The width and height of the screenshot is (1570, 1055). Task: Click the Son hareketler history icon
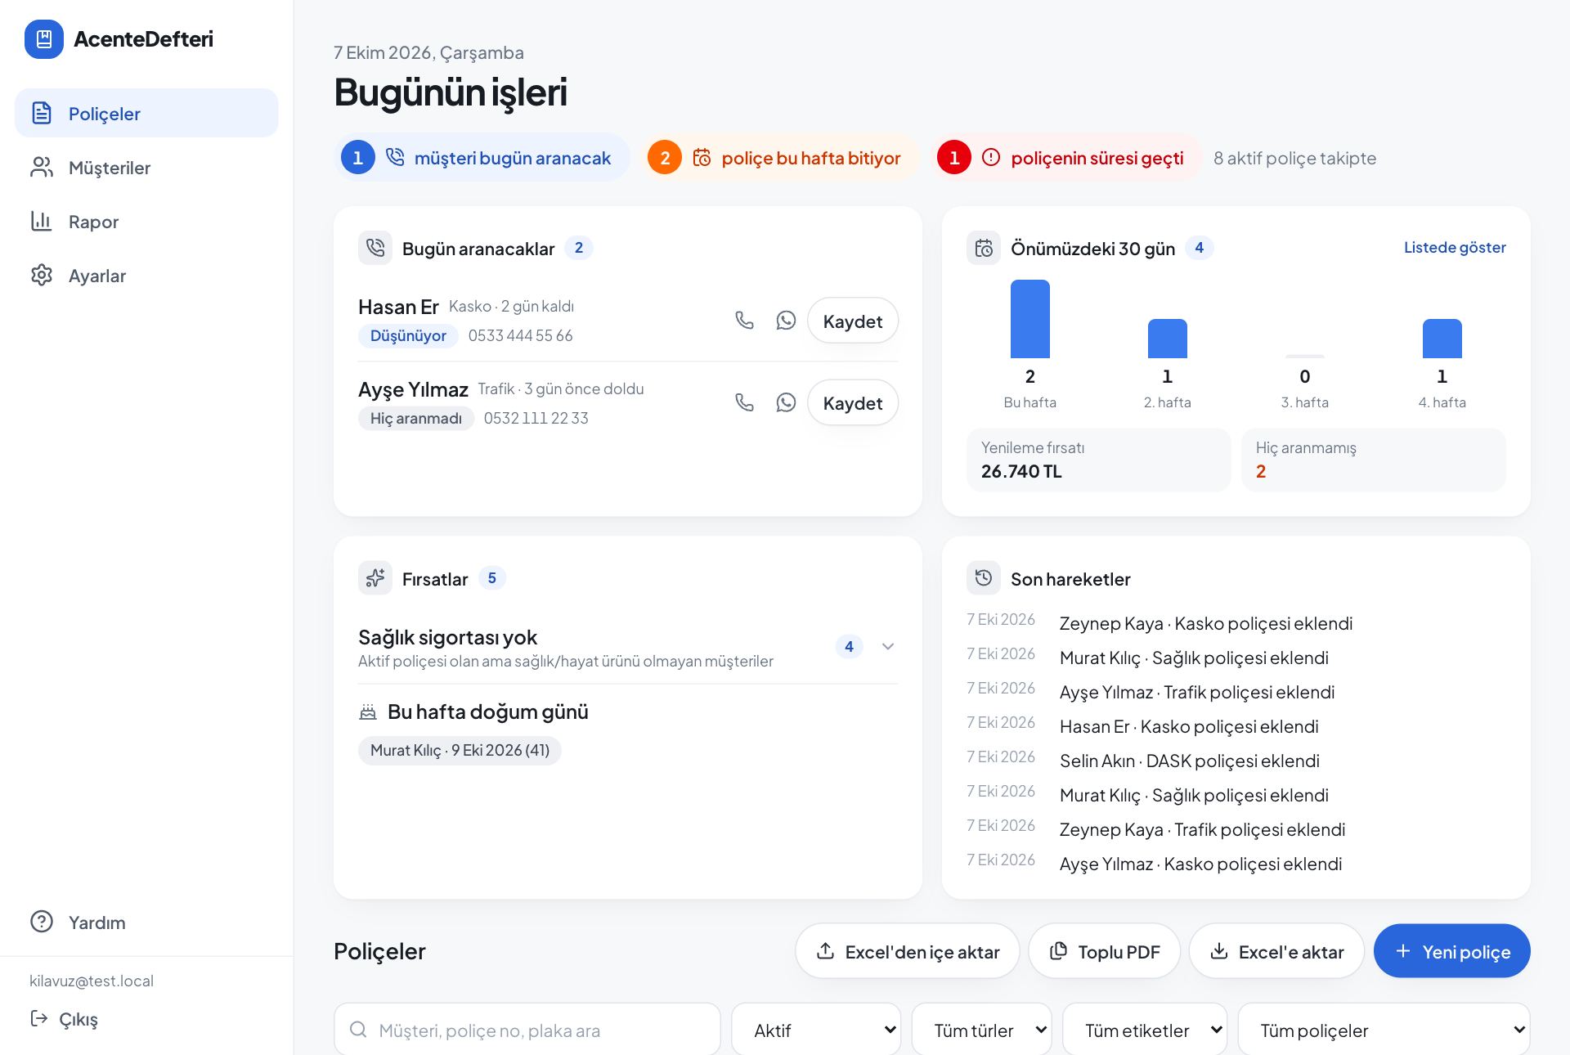tap(984, 578)
